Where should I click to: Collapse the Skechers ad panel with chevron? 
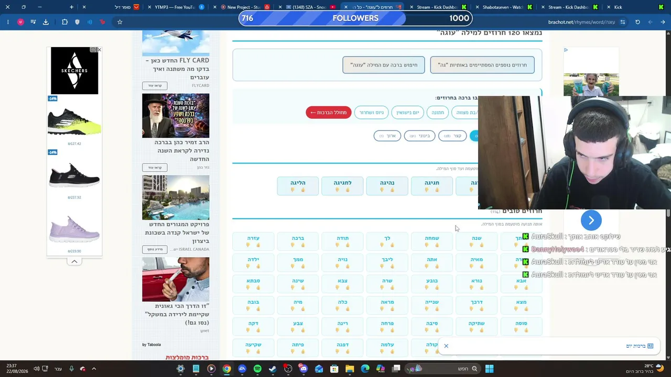74,261
